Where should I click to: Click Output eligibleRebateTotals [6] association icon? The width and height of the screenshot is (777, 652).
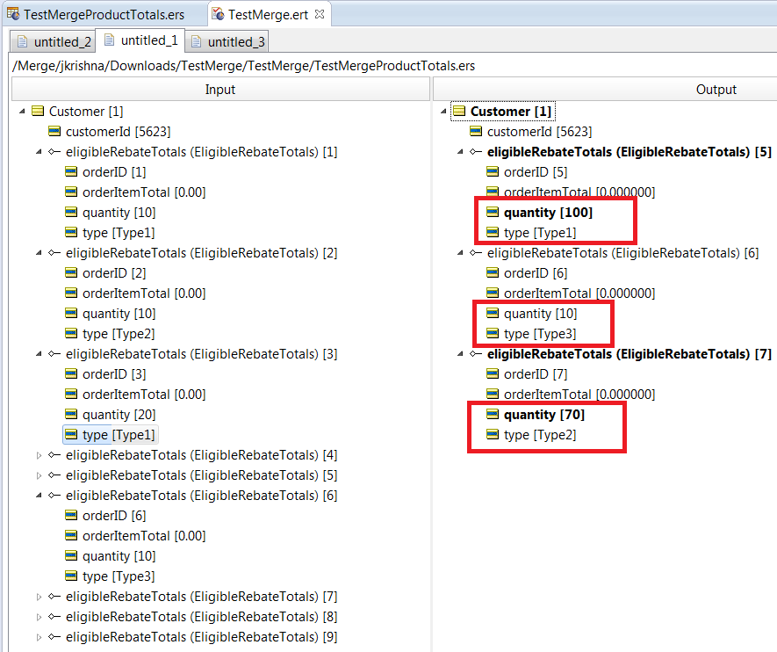[476, 253]
